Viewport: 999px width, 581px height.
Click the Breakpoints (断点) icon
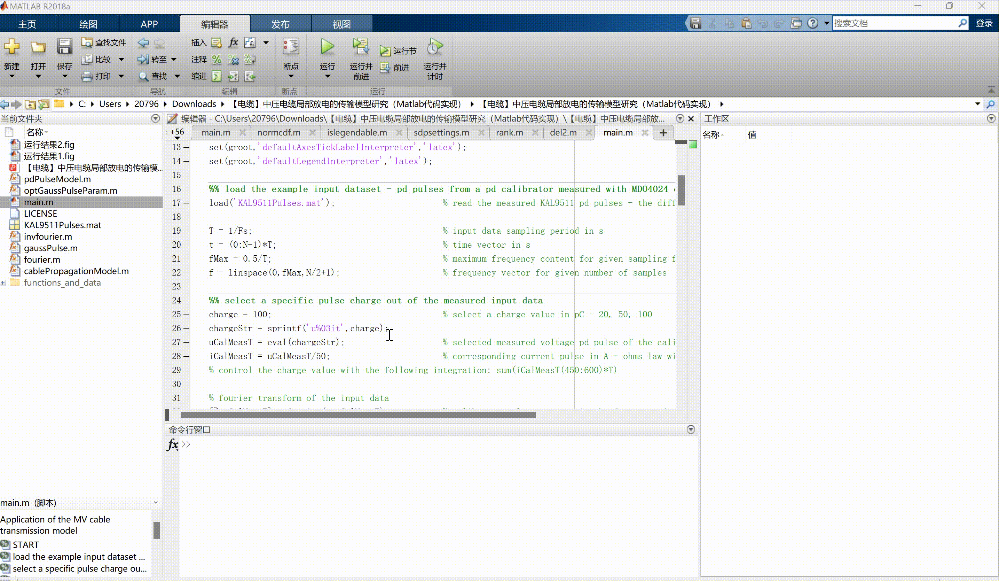(291, 46)
